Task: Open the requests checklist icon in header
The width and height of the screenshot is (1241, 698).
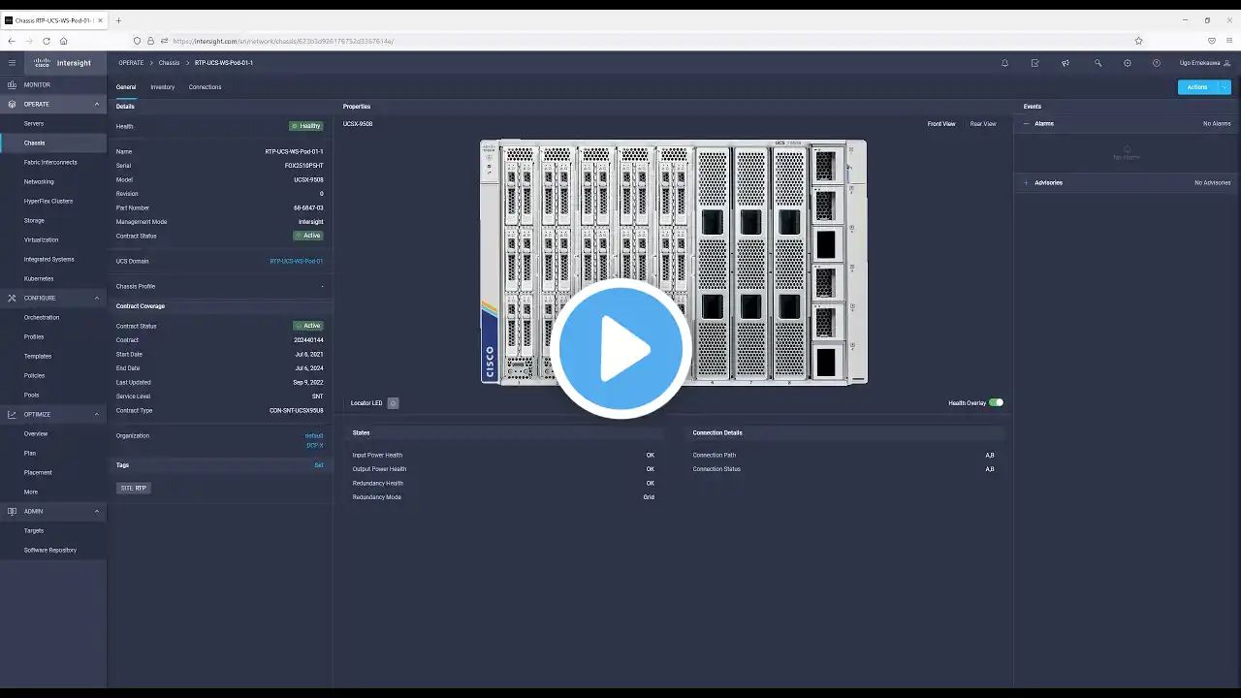Action: tap(1034, 63)
